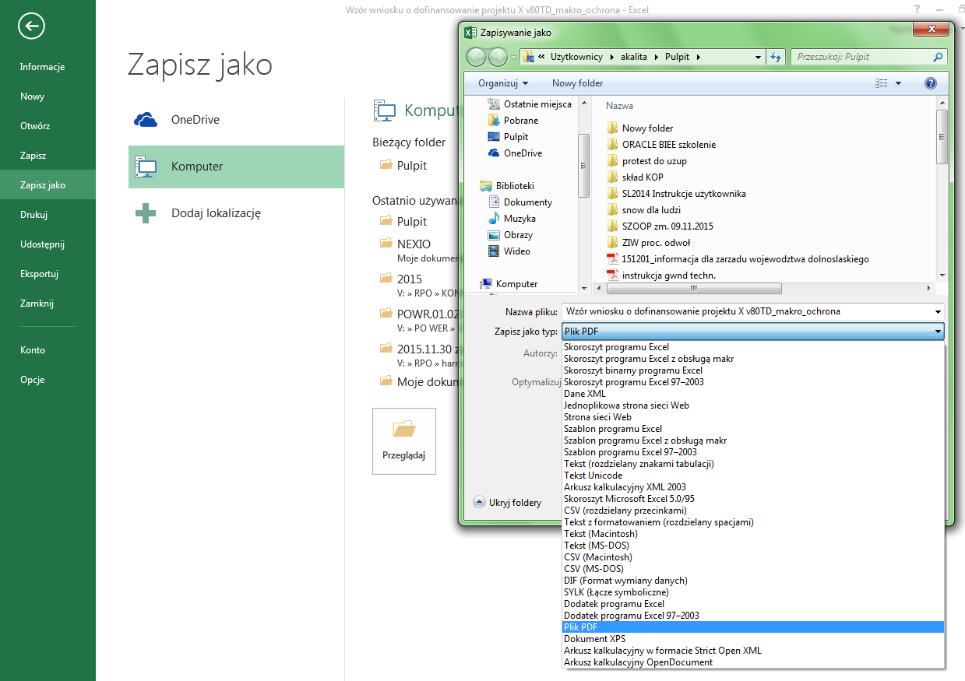Open Drukuj in backstage menu
The width and height of the screenshot is (965, 681).
(x=48, y=215)
